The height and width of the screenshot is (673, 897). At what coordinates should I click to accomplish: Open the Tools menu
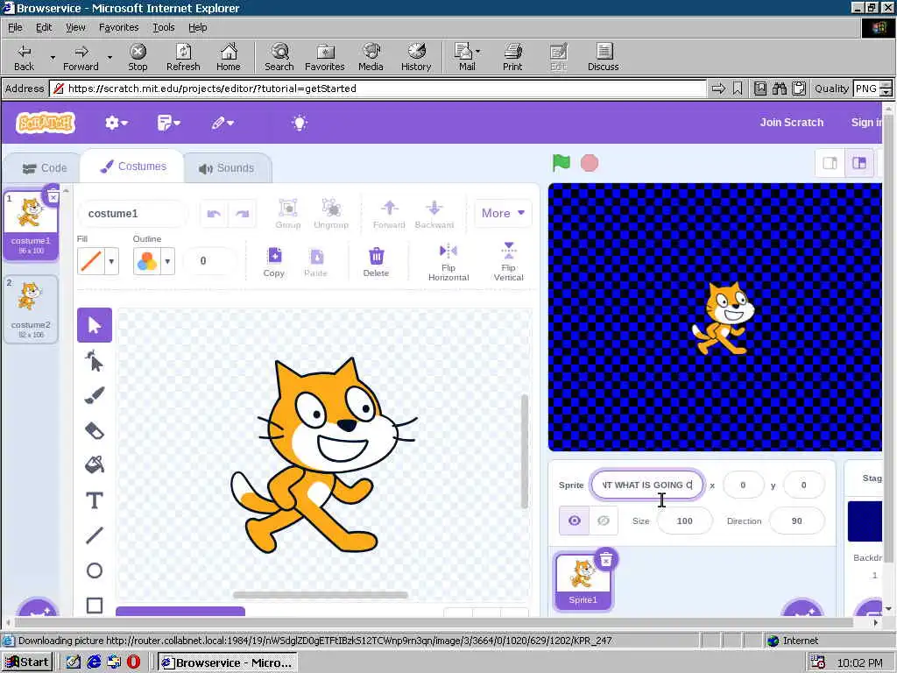[163, 27]
